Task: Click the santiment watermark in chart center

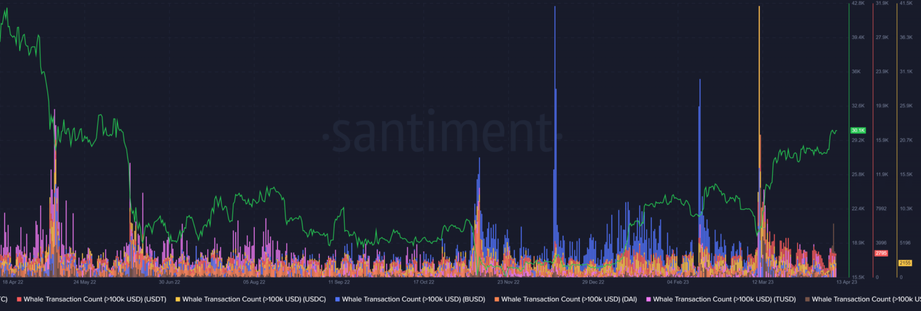Action: [x=441, y=133]
